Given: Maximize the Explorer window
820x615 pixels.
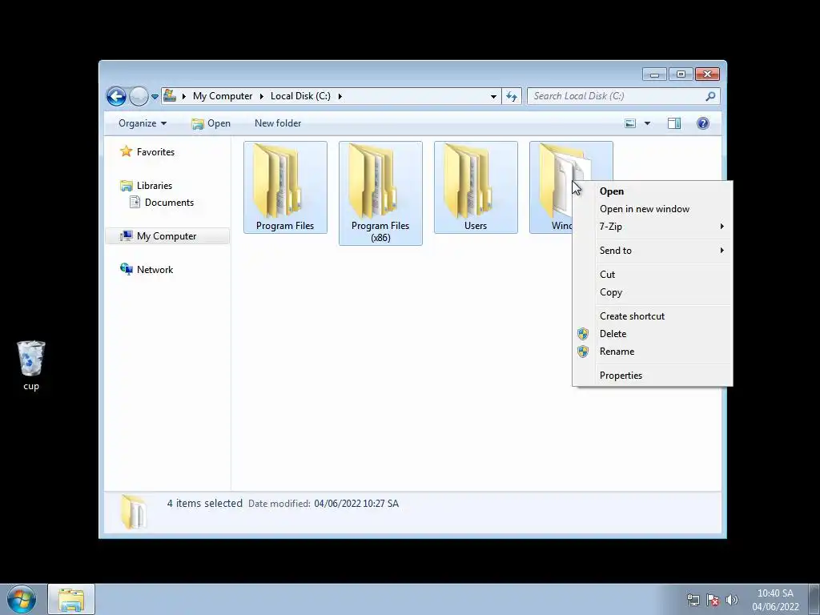Looking at the screenshot, I should click(x=681, y=74).
